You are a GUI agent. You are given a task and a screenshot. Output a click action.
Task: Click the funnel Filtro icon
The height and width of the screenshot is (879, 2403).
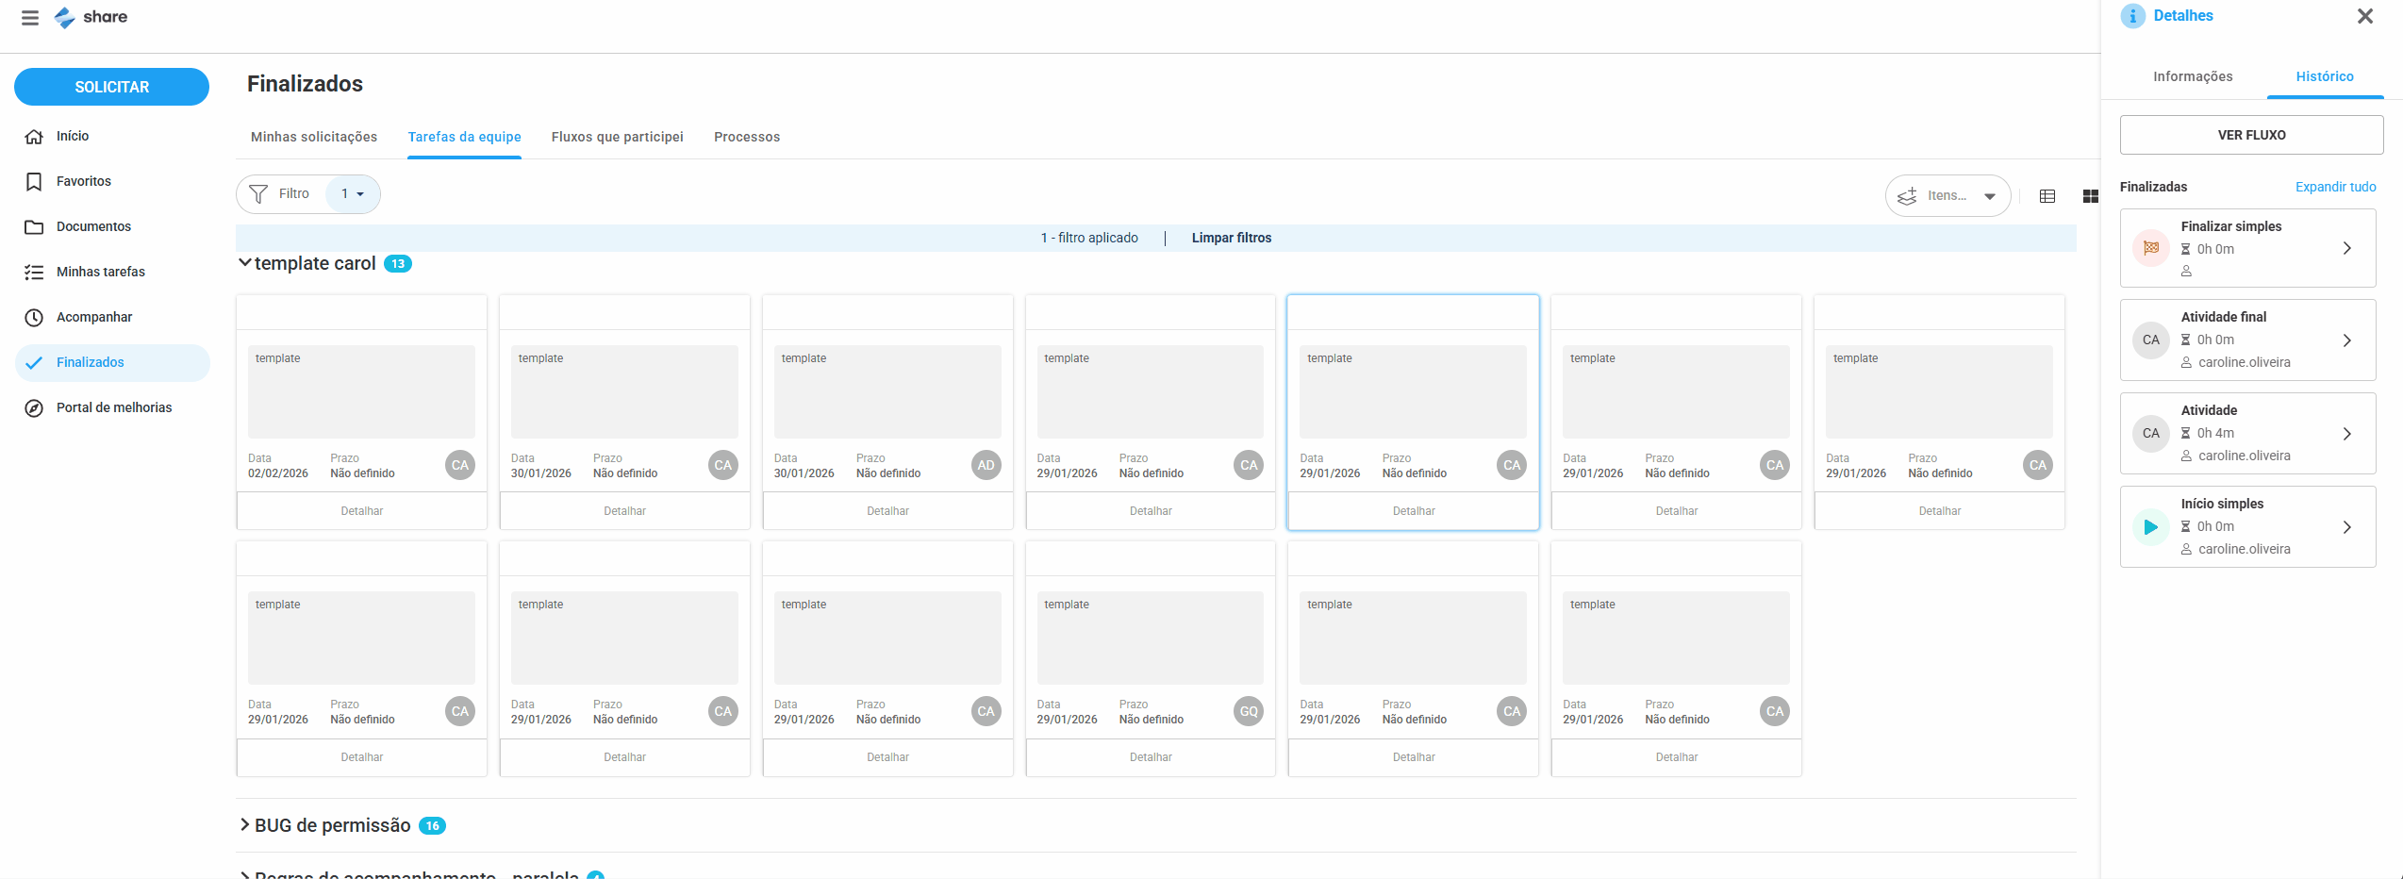pos(258,194)
